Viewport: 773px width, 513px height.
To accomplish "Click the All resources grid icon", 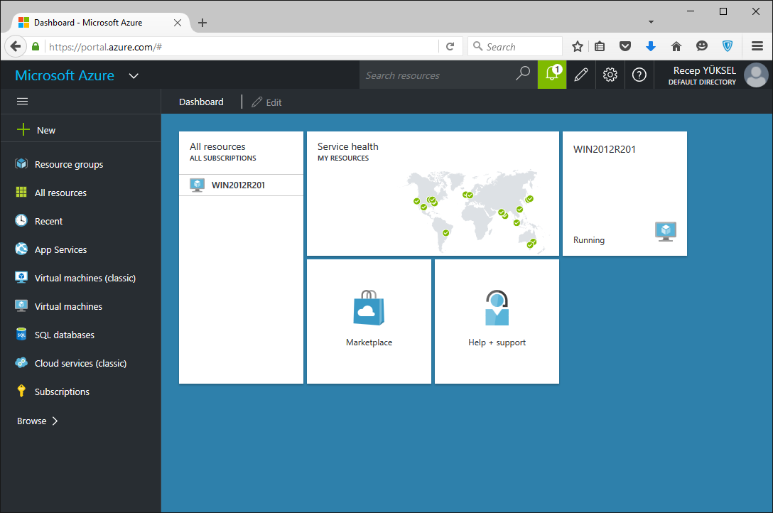I will click(21, 192).
